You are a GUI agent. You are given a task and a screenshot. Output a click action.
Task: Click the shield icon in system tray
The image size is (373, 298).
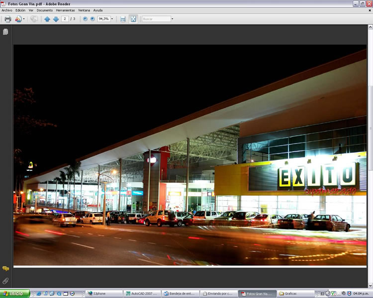pyautogui.click(x=349, y=294)
